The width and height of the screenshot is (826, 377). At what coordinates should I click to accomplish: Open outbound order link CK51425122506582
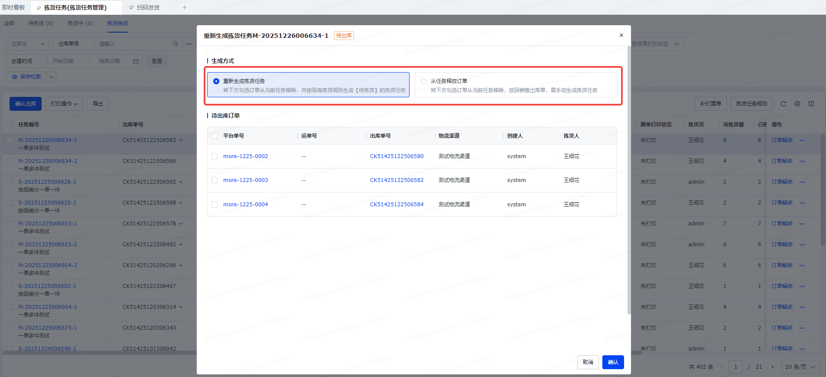coord(396,180)
